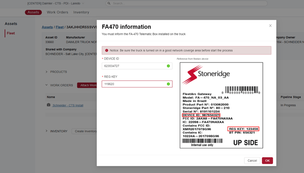Click the notice text about network coverage
Viewport: 304px width, 173px height.
pos(171,50)
